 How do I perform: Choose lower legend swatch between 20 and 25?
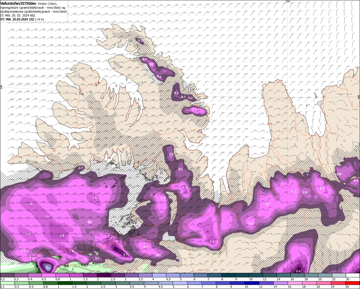pyautogui.click(x=324, y=283)
